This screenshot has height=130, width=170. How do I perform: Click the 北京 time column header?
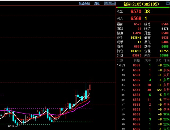click(120, 60)
